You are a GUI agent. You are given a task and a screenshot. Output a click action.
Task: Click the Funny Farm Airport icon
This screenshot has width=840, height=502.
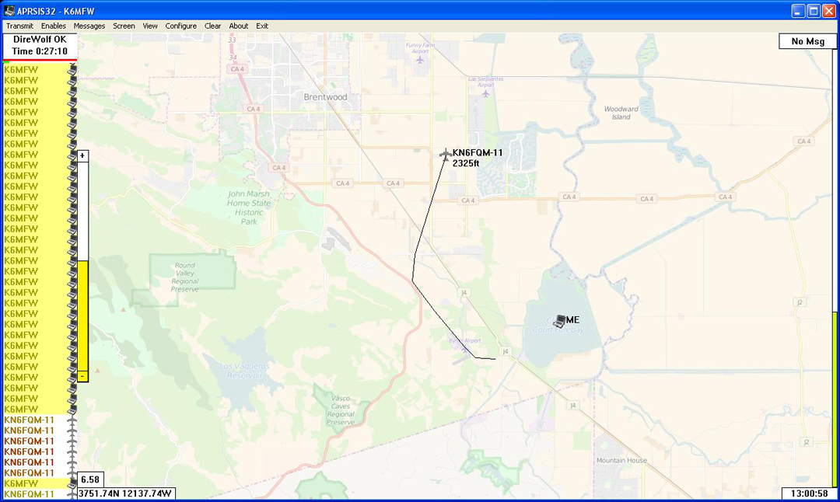(421, 58)
